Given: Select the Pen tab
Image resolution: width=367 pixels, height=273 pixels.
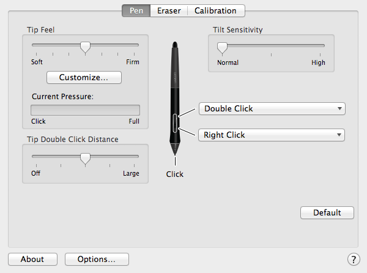Looking at the screenshot, I should (136, 11).
